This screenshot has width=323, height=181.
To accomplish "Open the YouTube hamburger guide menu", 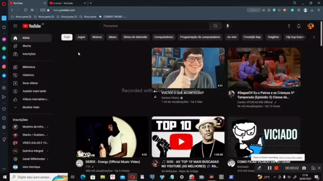I will click(15, 26).
